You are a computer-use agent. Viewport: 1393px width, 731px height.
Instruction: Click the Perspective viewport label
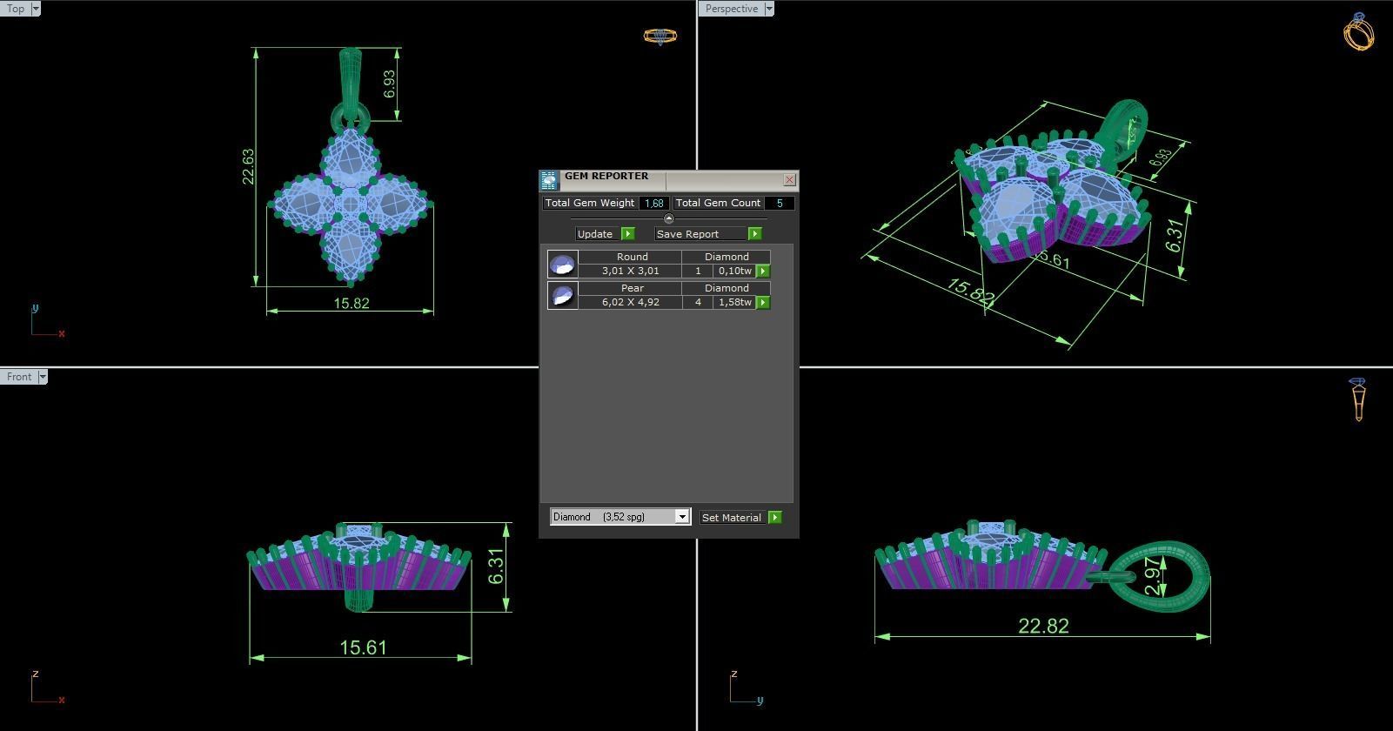click(731, 9)
